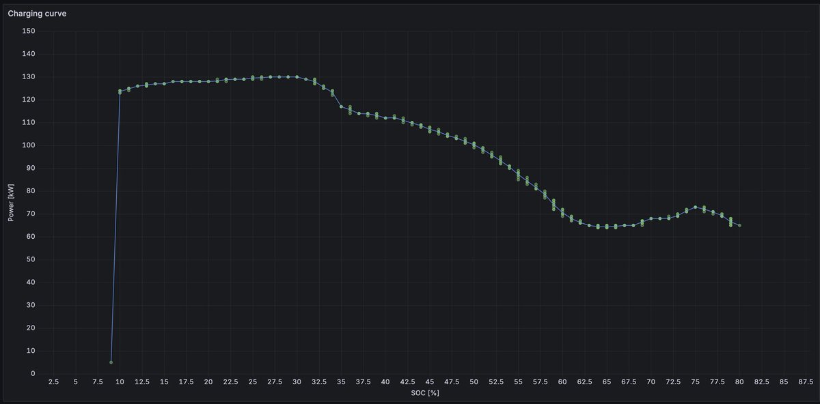Select the lone data point near 5 kW
This screenshot has height=404, width=820.
(x=111, y=362)
